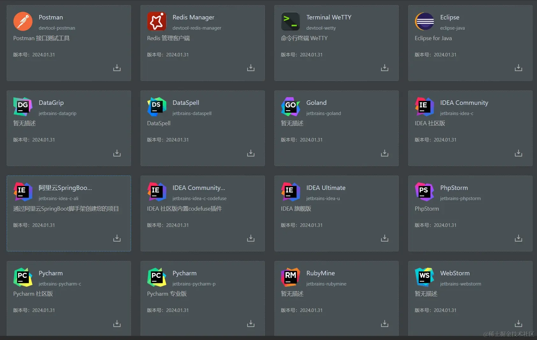Image resolution: width=537 pixels, height=340 pixels.
Task: Click the "jetbrains-idea-u" identifier text
Action: pos(323,199)
